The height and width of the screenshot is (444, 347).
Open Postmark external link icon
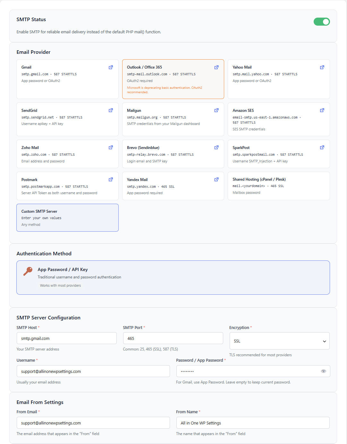111,179
